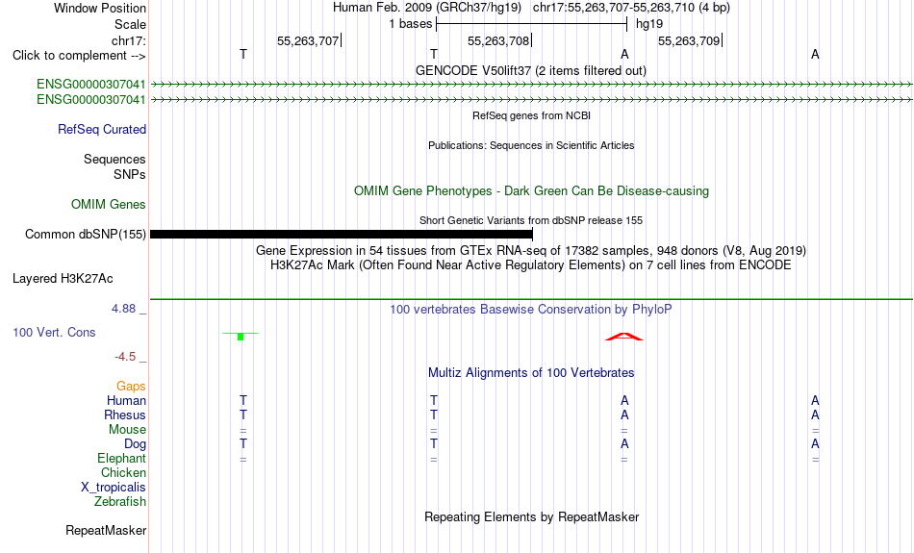Click the 'hg19' text beside scale bar
This screenshot has width=914, height=553.
(x=649, y=24)
